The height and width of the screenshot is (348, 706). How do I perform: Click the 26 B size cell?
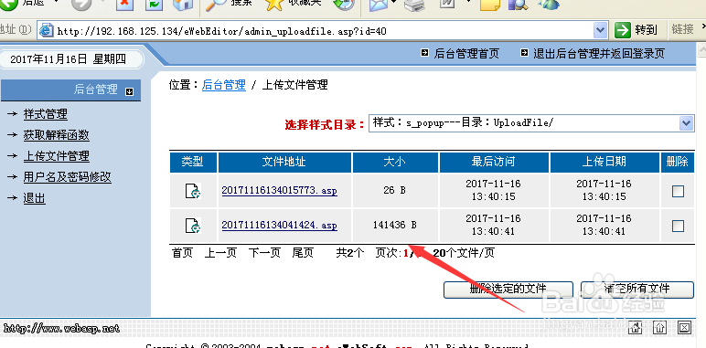click(395, 191)
